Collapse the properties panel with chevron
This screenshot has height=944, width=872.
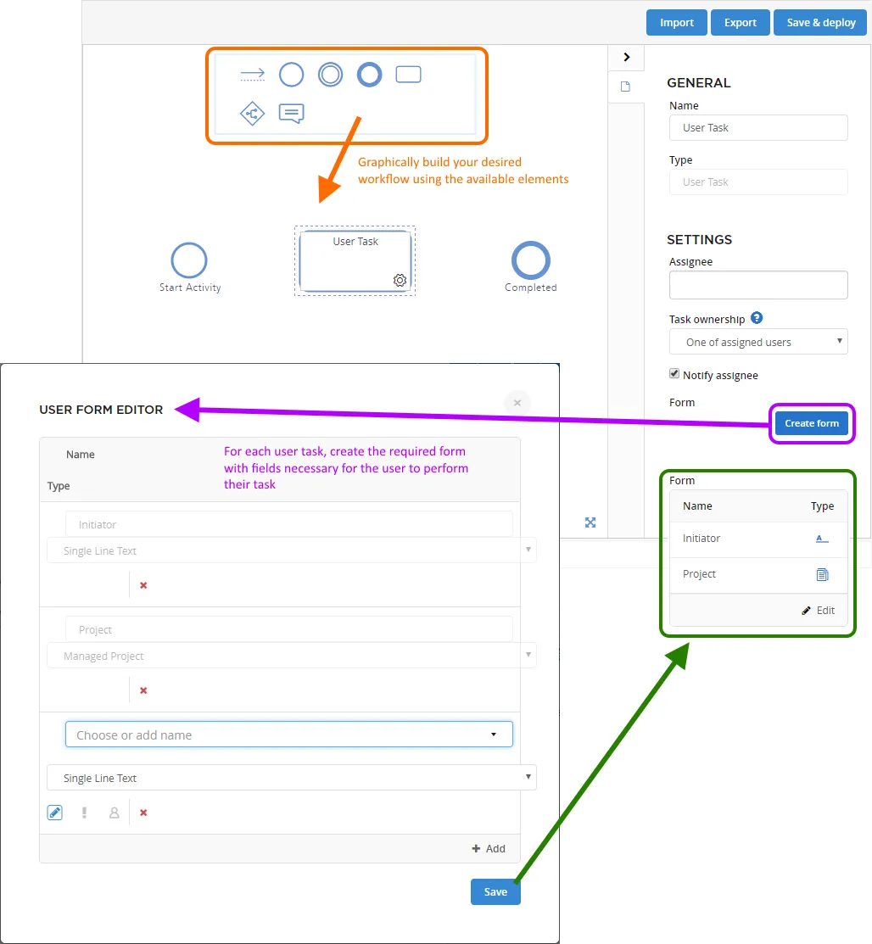[626, 57]
